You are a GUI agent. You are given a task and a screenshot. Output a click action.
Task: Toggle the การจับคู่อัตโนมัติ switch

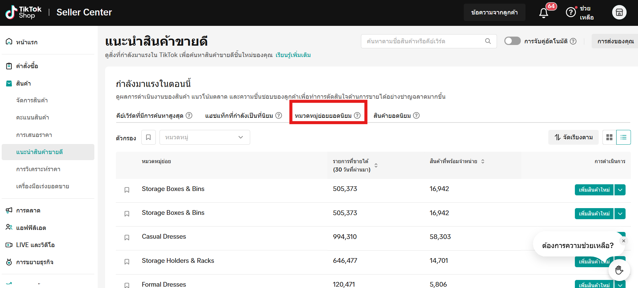pyautogui.click(x=512, y=41)
